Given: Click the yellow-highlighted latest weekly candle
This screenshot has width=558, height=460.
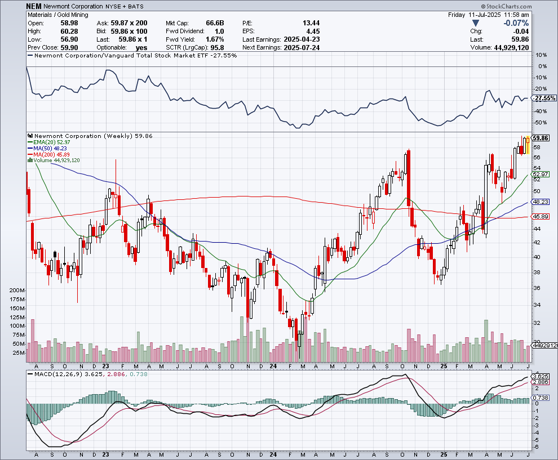Looking at the screenshot, I should pos(528,144).
